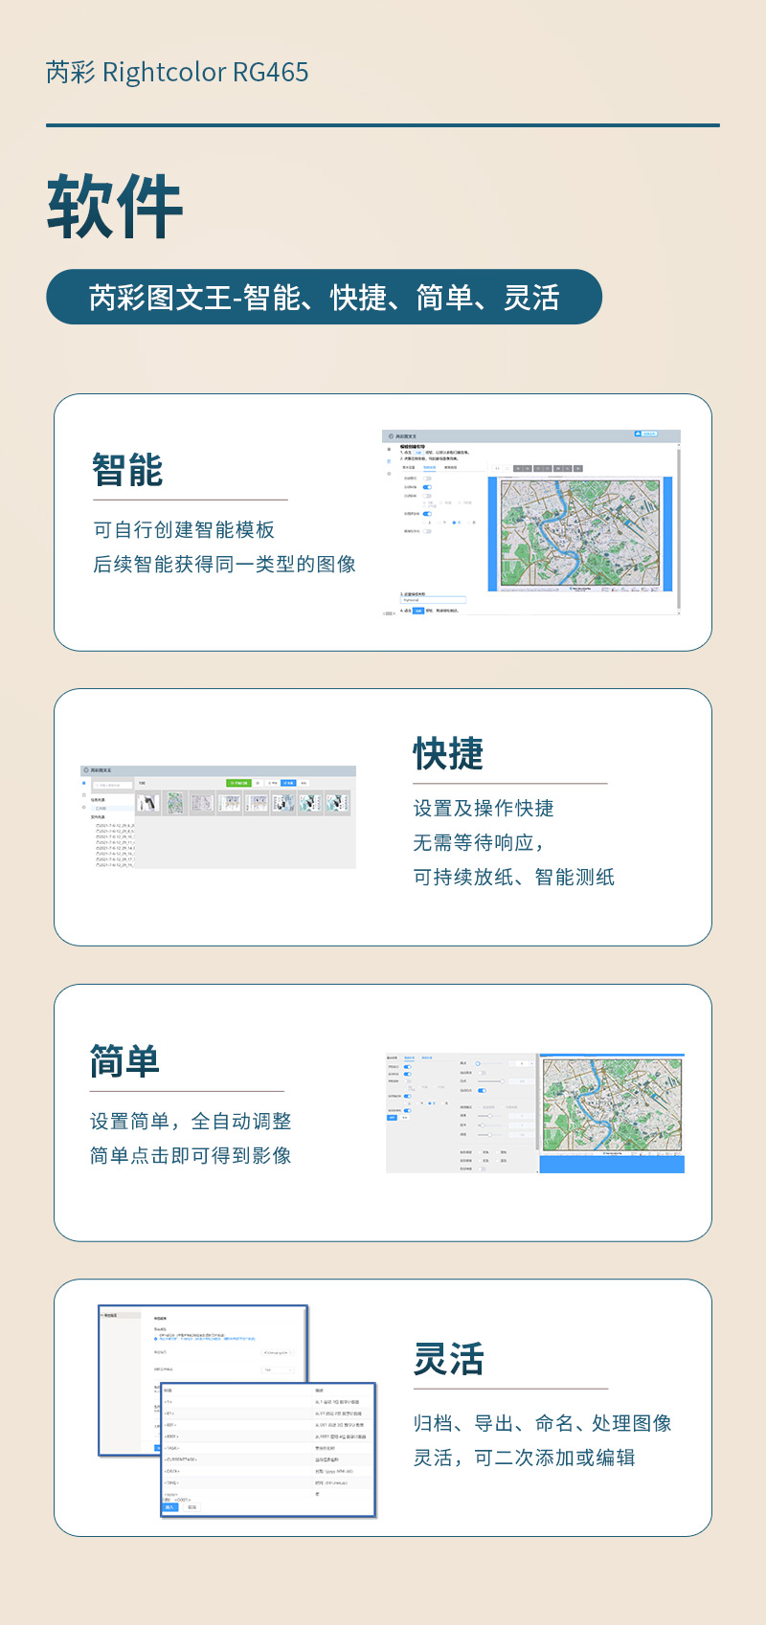The width and height of the screenshot is (766, 1625).
Task: Open first dated file entry in 快捷 file list
Action: (x=115, y=825)
